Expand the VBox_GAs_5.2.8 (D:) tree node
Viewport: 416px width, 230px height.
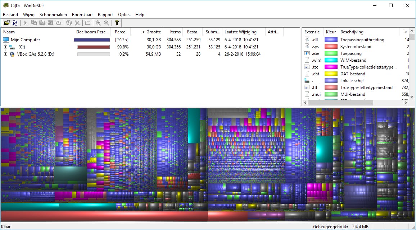point(5,54)
